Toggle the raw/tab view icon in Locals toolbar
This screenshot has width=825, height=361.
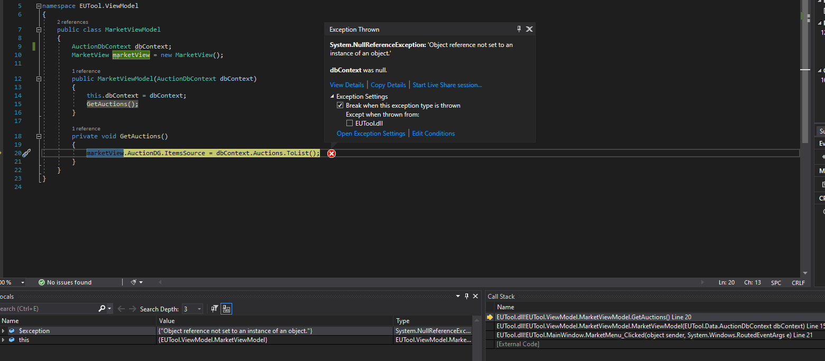coord(226,309)
